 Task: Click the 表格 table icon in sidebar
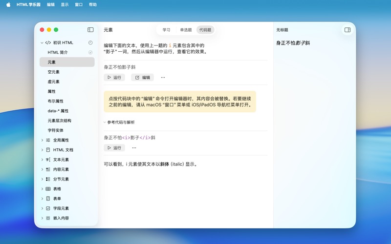tap(48, 189)
